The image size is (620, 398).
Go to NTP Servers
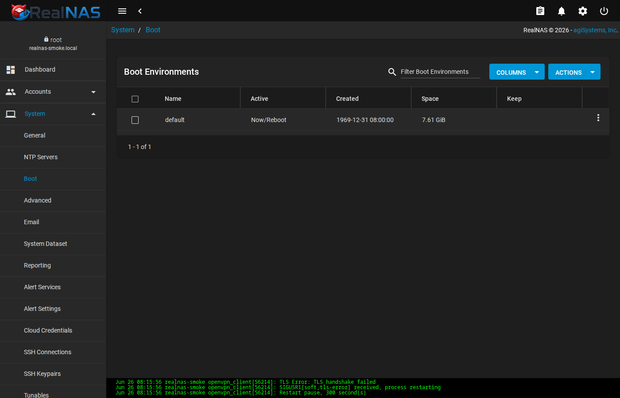coord(53,157)
